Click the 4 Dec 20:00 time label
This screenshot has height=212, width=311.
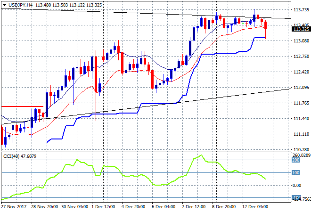click(133, 207)
